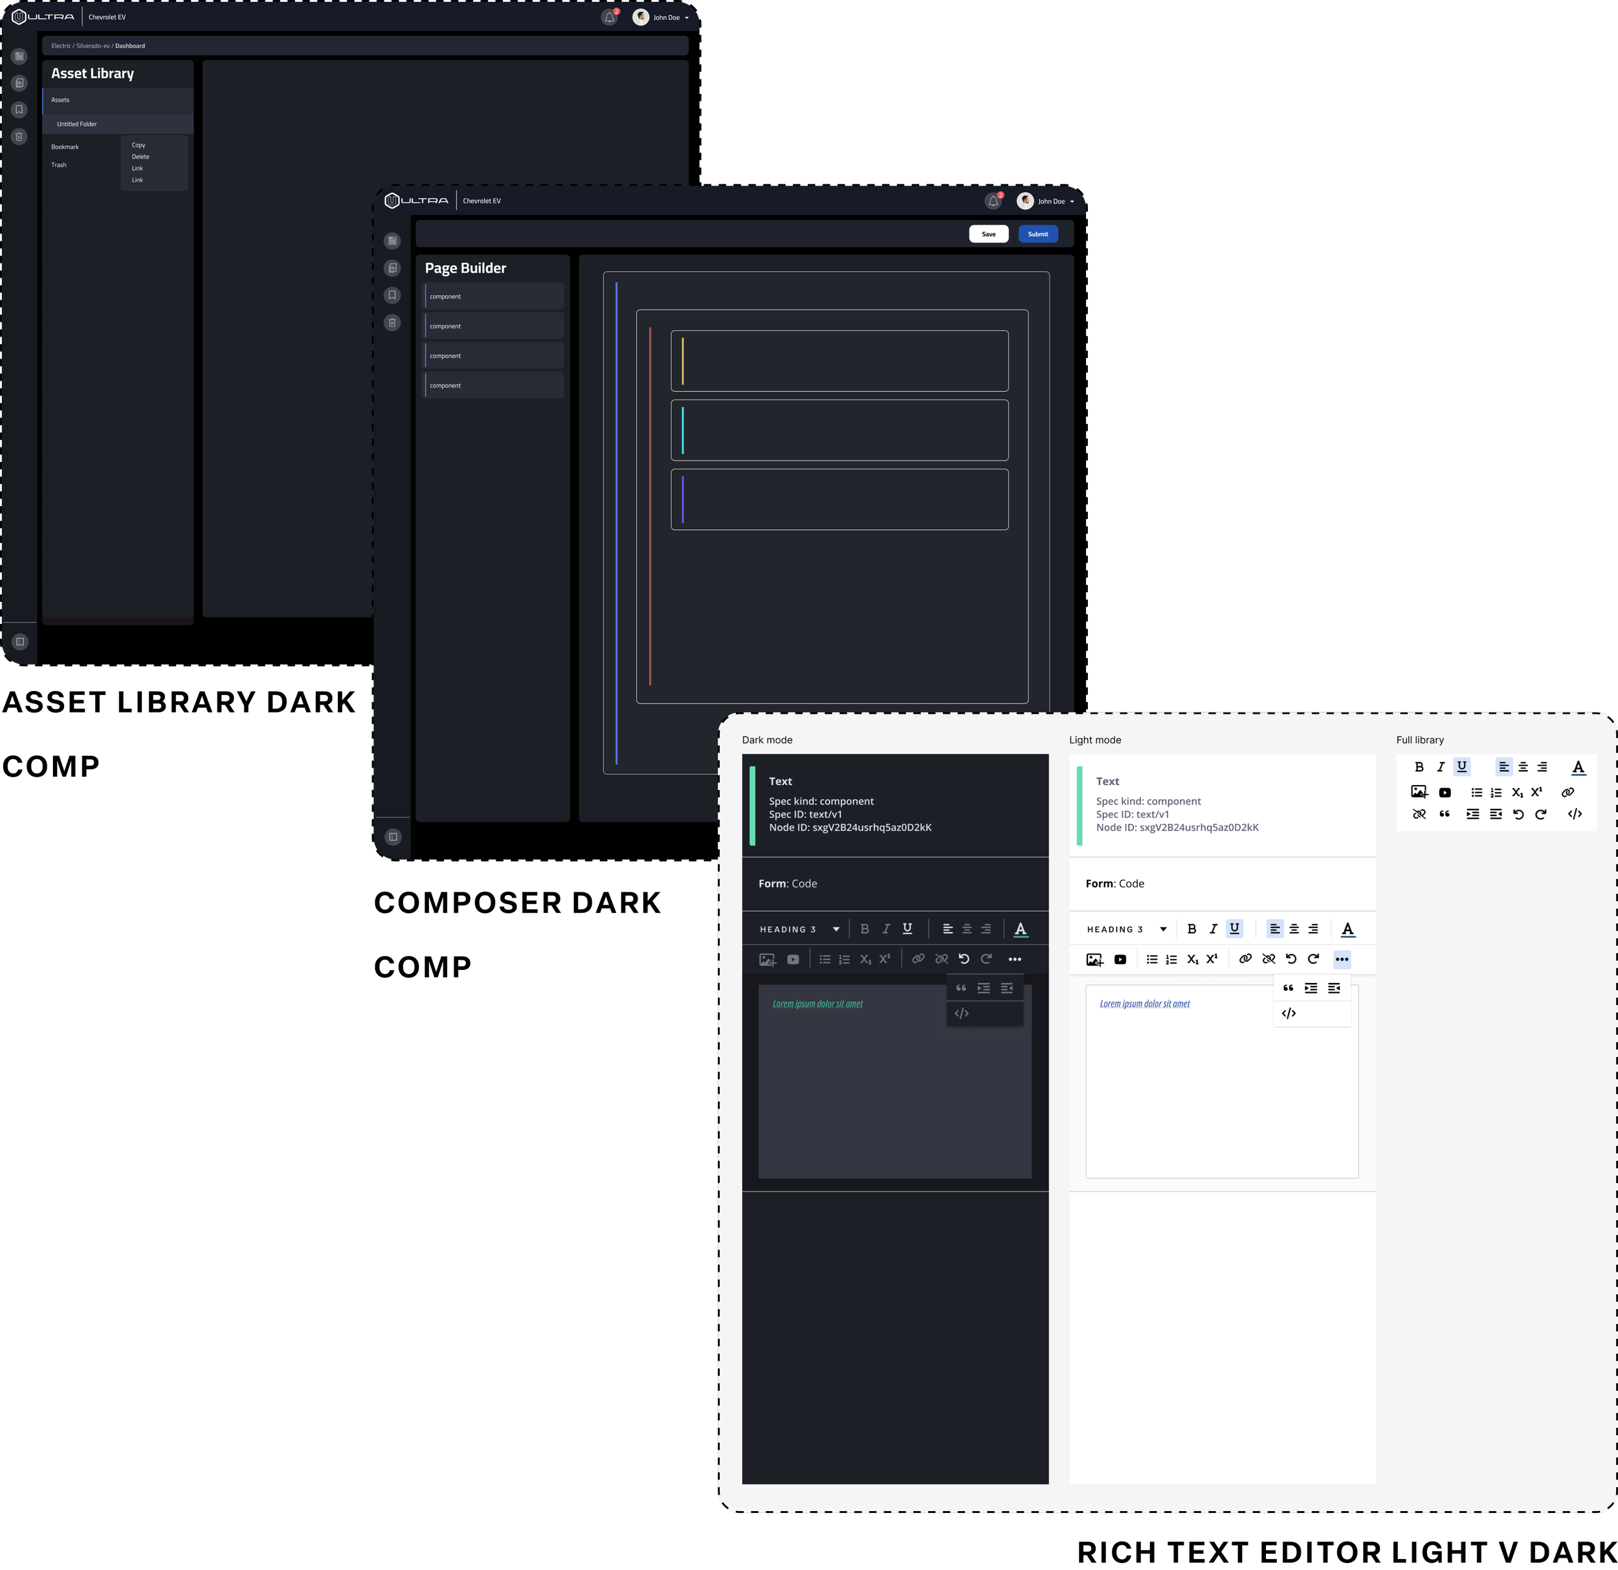Choose Delete from the folder context menu
Image resolution: width=1618 pixels, height=1570 pixels.
click(140, 157)
